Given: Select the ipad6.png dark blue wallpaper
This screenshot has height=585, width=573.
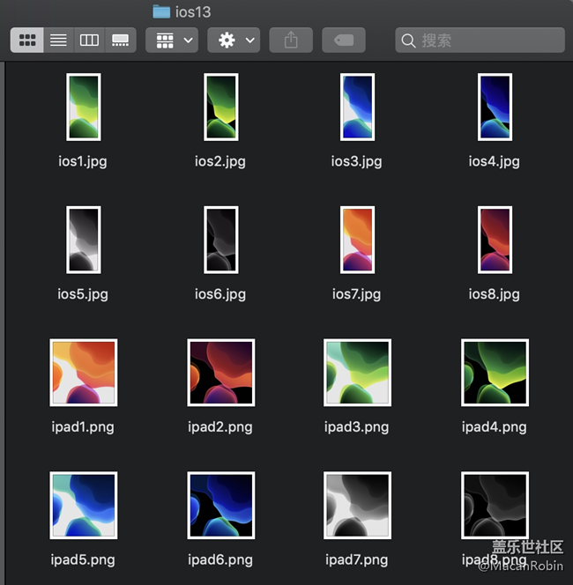Looking at the screenshot, I should click(220, 506).
